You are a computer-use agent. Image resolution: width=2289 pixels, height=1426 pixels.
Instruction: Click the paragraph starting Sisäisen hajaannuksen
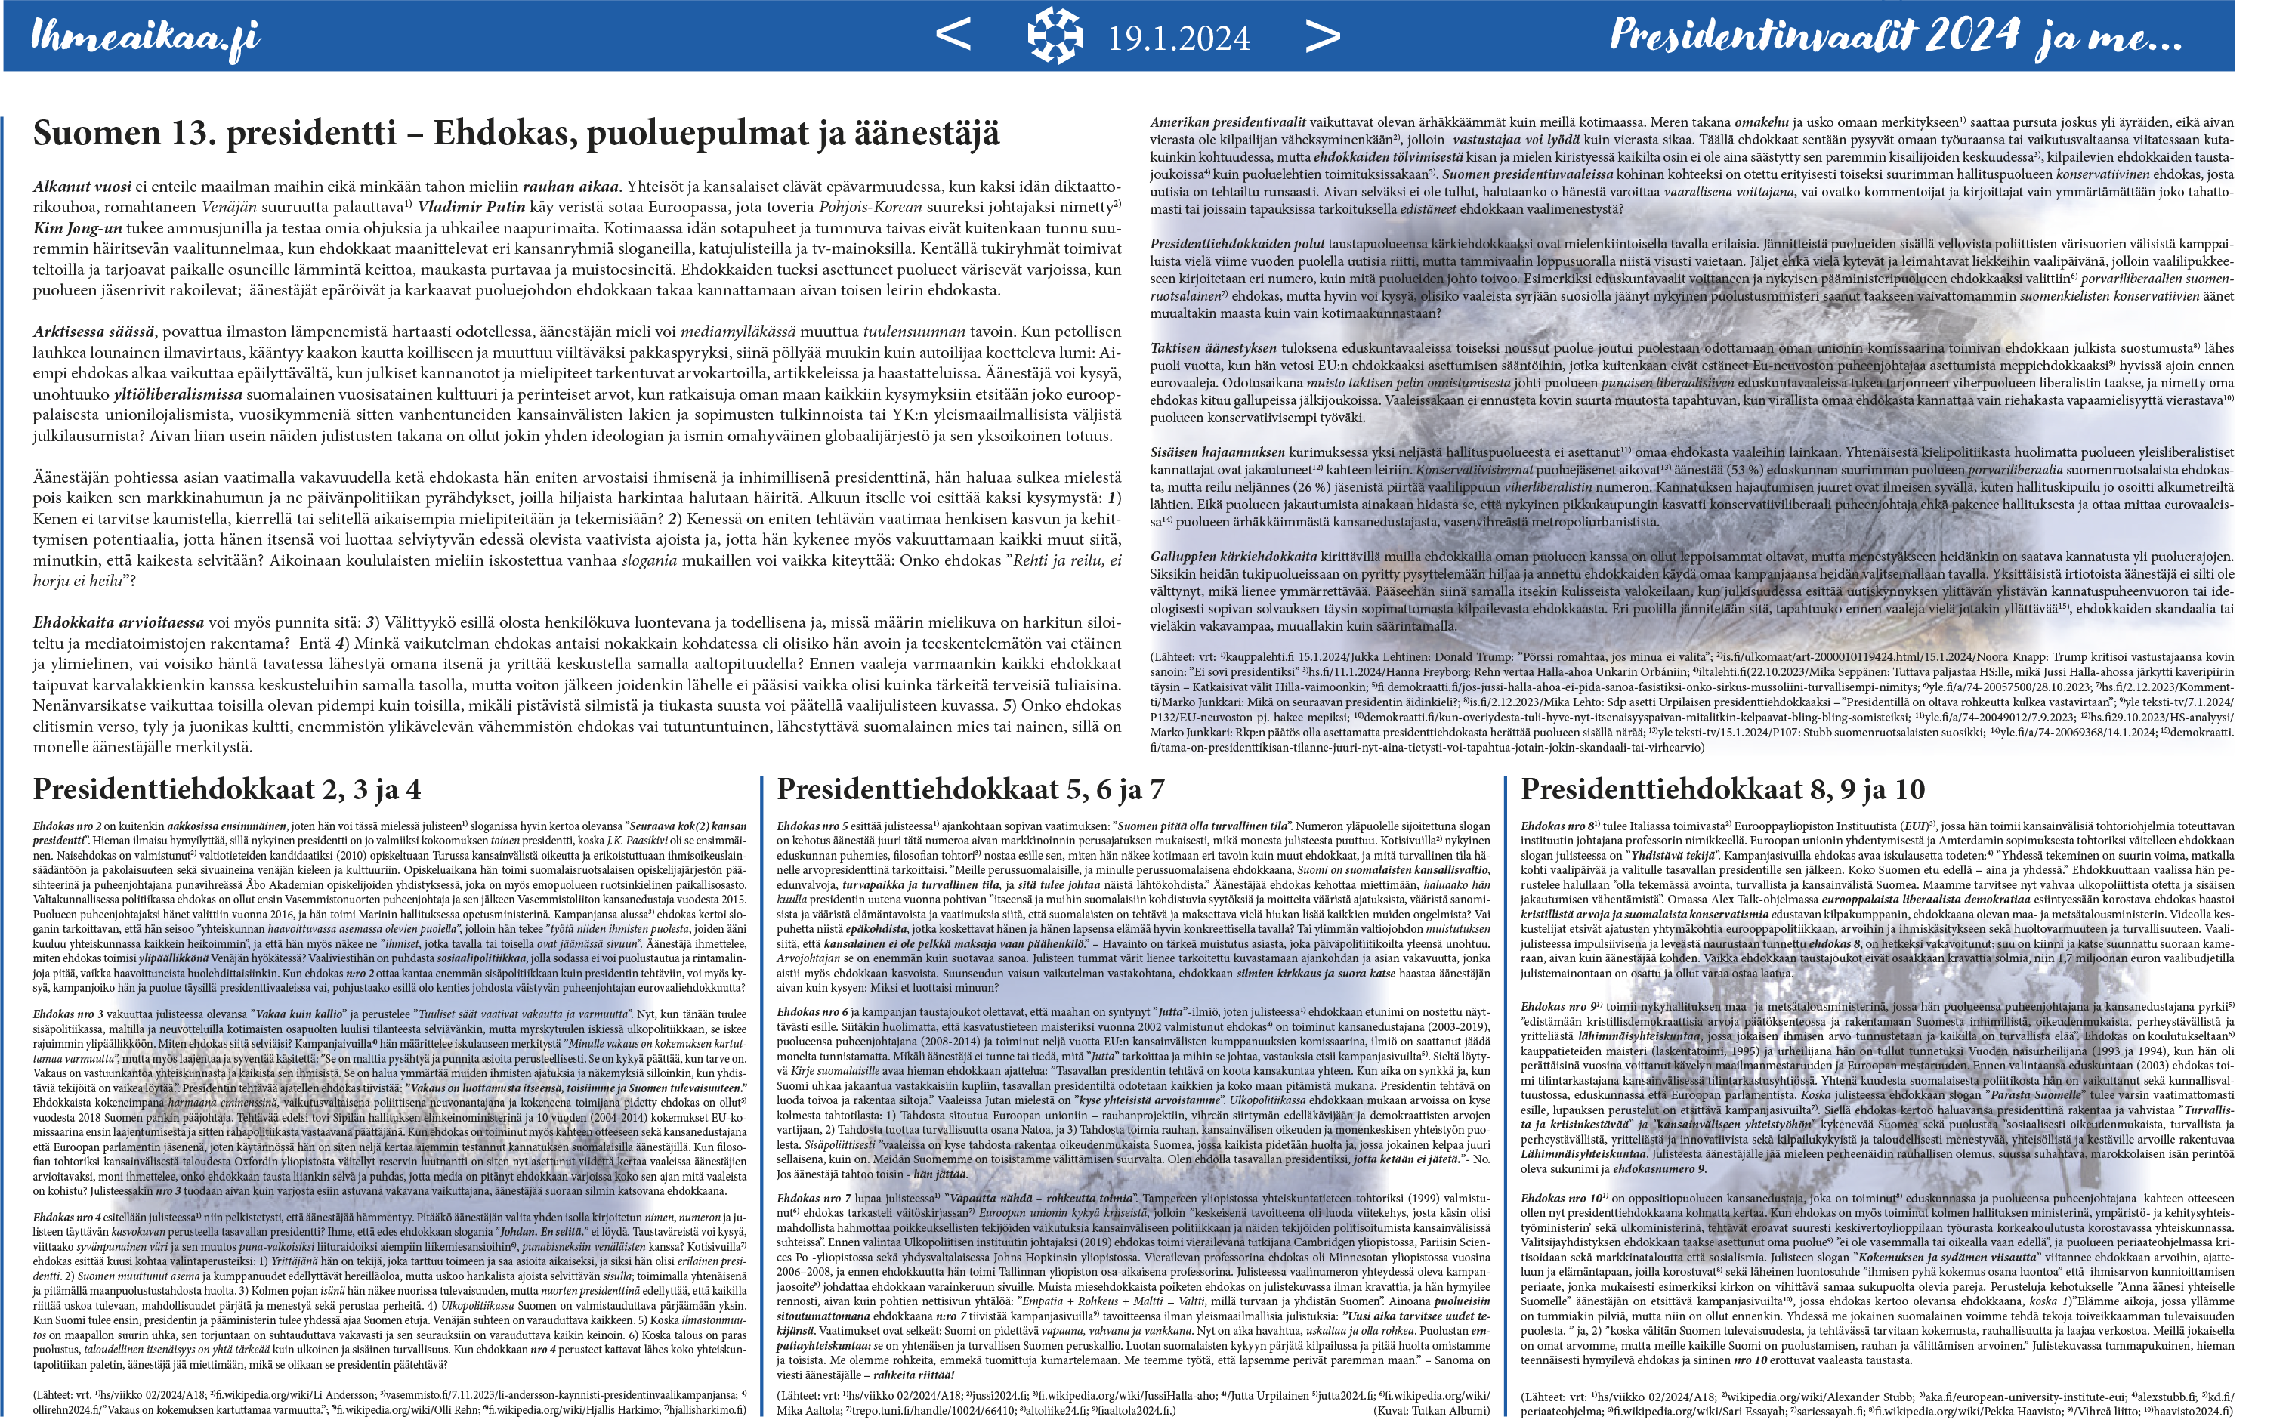1691,488
